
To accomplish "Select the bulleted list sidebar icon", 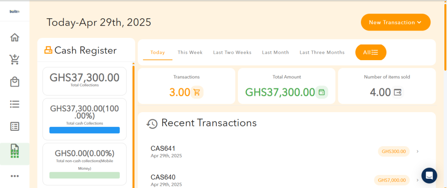I will [14, 104].
